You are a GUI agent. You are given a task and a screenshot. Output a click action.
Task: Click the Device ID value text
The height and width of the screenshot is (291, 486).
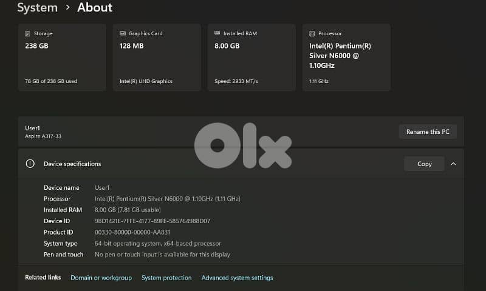click(x=152, y=221)
